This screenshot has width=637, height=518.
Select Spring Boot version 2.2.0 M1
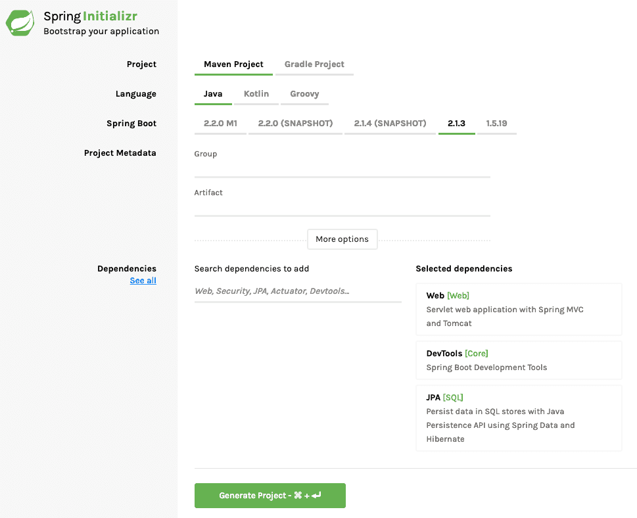coord(220,124)
